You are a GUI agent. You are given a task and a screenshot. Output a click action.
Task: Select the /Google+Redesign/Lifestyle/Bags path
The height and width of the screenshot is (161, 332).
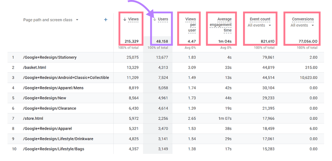pos(54,149)
